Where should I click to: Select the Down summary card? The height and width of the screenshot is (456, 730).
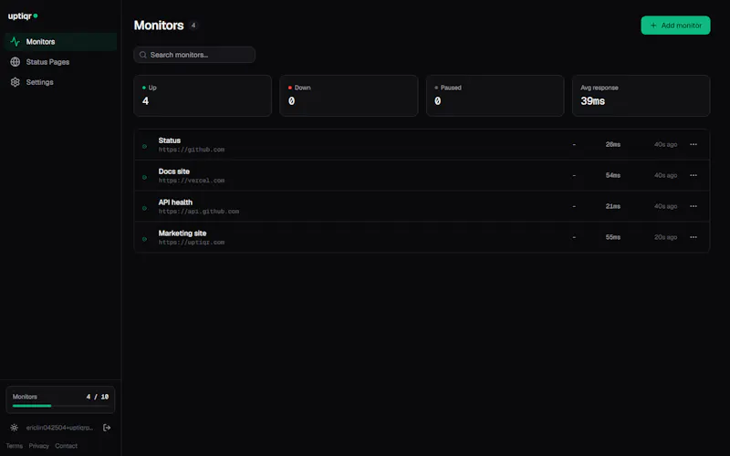tap(349, 96)
